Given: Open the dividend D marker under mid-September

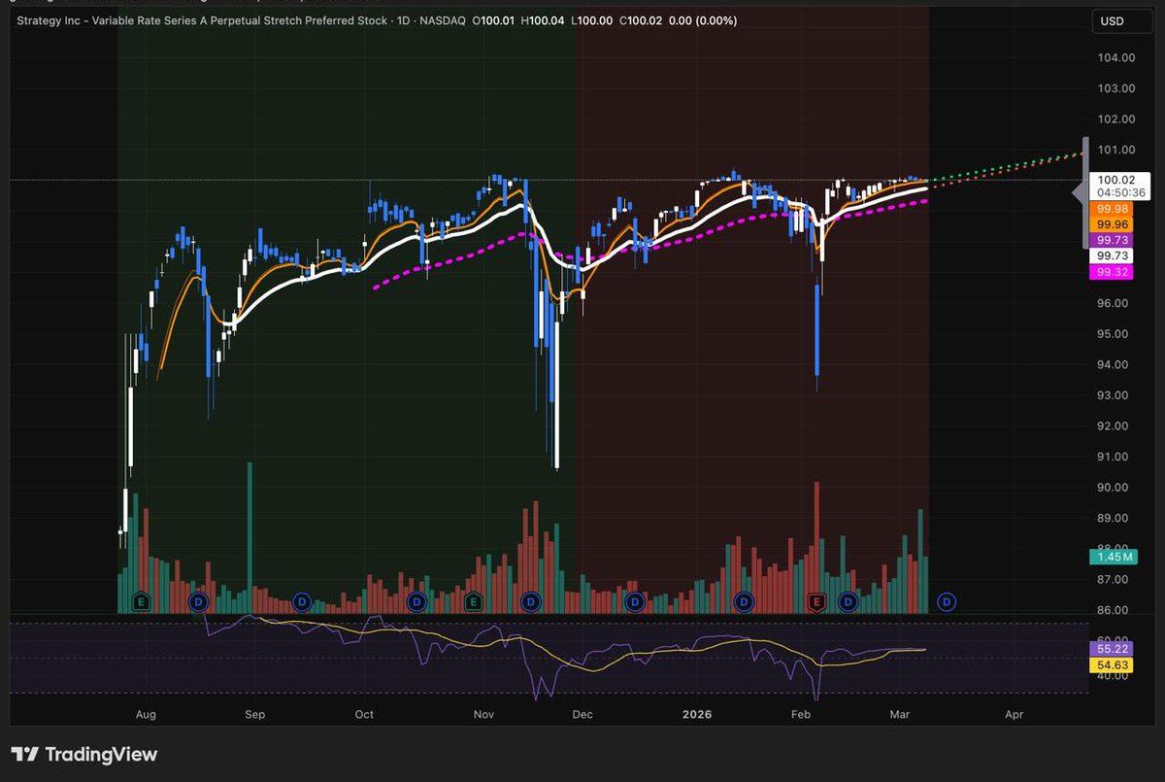Looking at the screenshot, I should pyautogui.click(x=302, y=602).
